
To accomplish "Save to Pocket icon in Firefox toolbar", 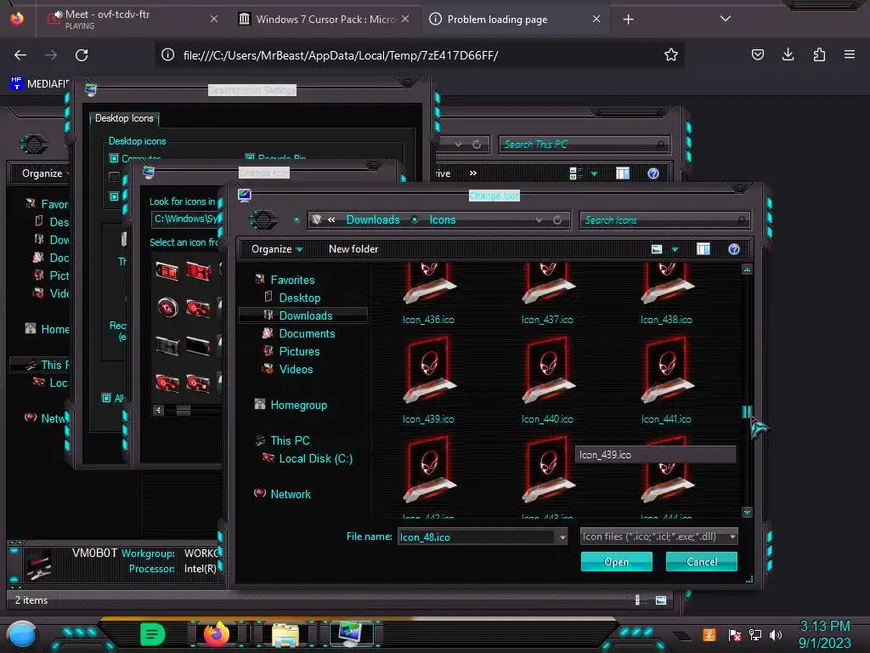I will 757,54.
